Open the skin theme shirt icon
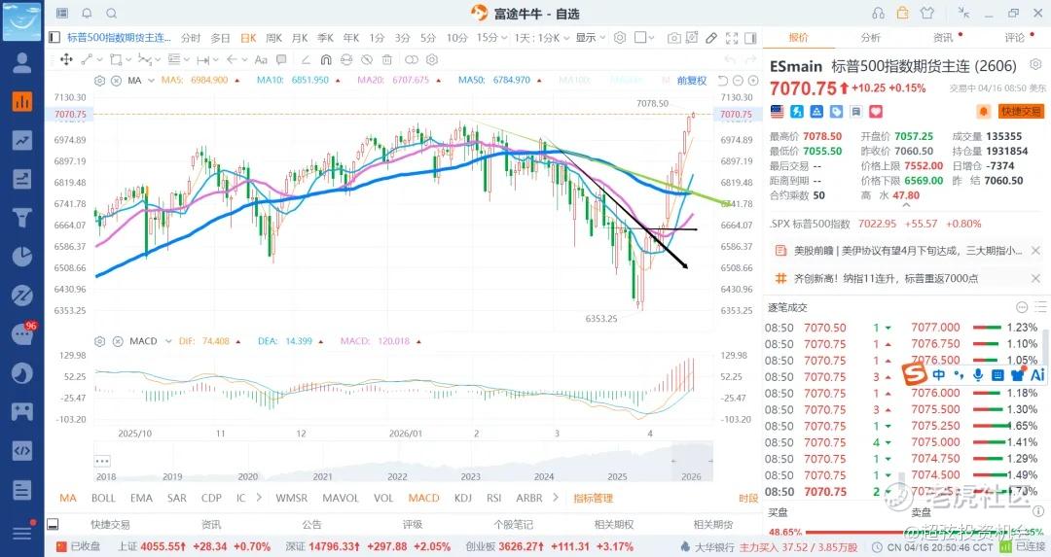The height and width of the screenshot is (557, 1051). 927,13
